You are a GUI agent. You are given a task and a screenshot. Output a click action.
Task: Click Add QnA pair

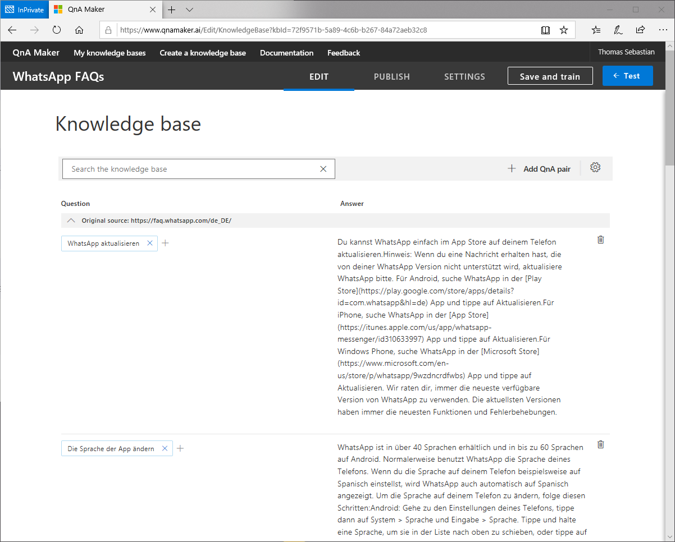click(539, 169)
